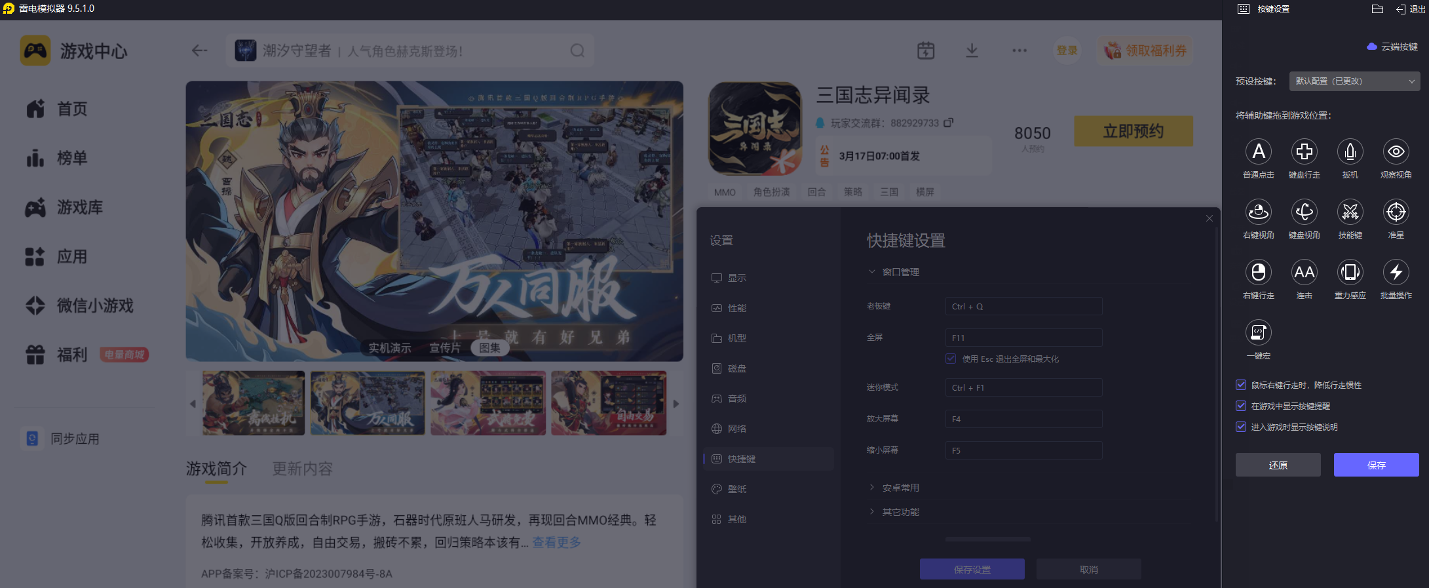Open 显示 settings tab
The height and width of the screenshot is (588, 1429).
point(768,278)
